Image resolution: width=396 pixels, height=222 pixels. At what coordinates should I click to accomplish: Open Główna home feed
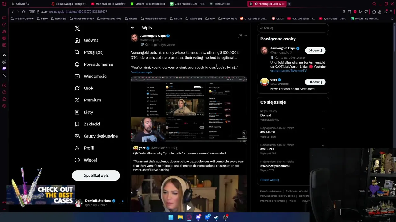tap(87, 40)
